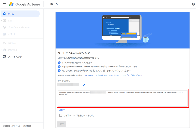Viewport: 196px width, 129px height.
Task: Click the Google AdSense logo
Action: (24, 4)
